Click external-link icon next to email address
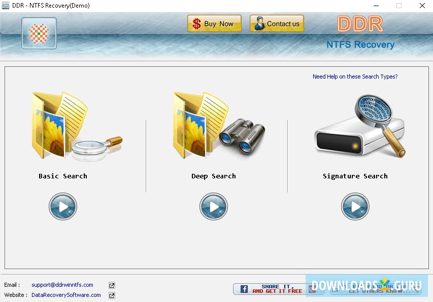 tap(112, 285)
